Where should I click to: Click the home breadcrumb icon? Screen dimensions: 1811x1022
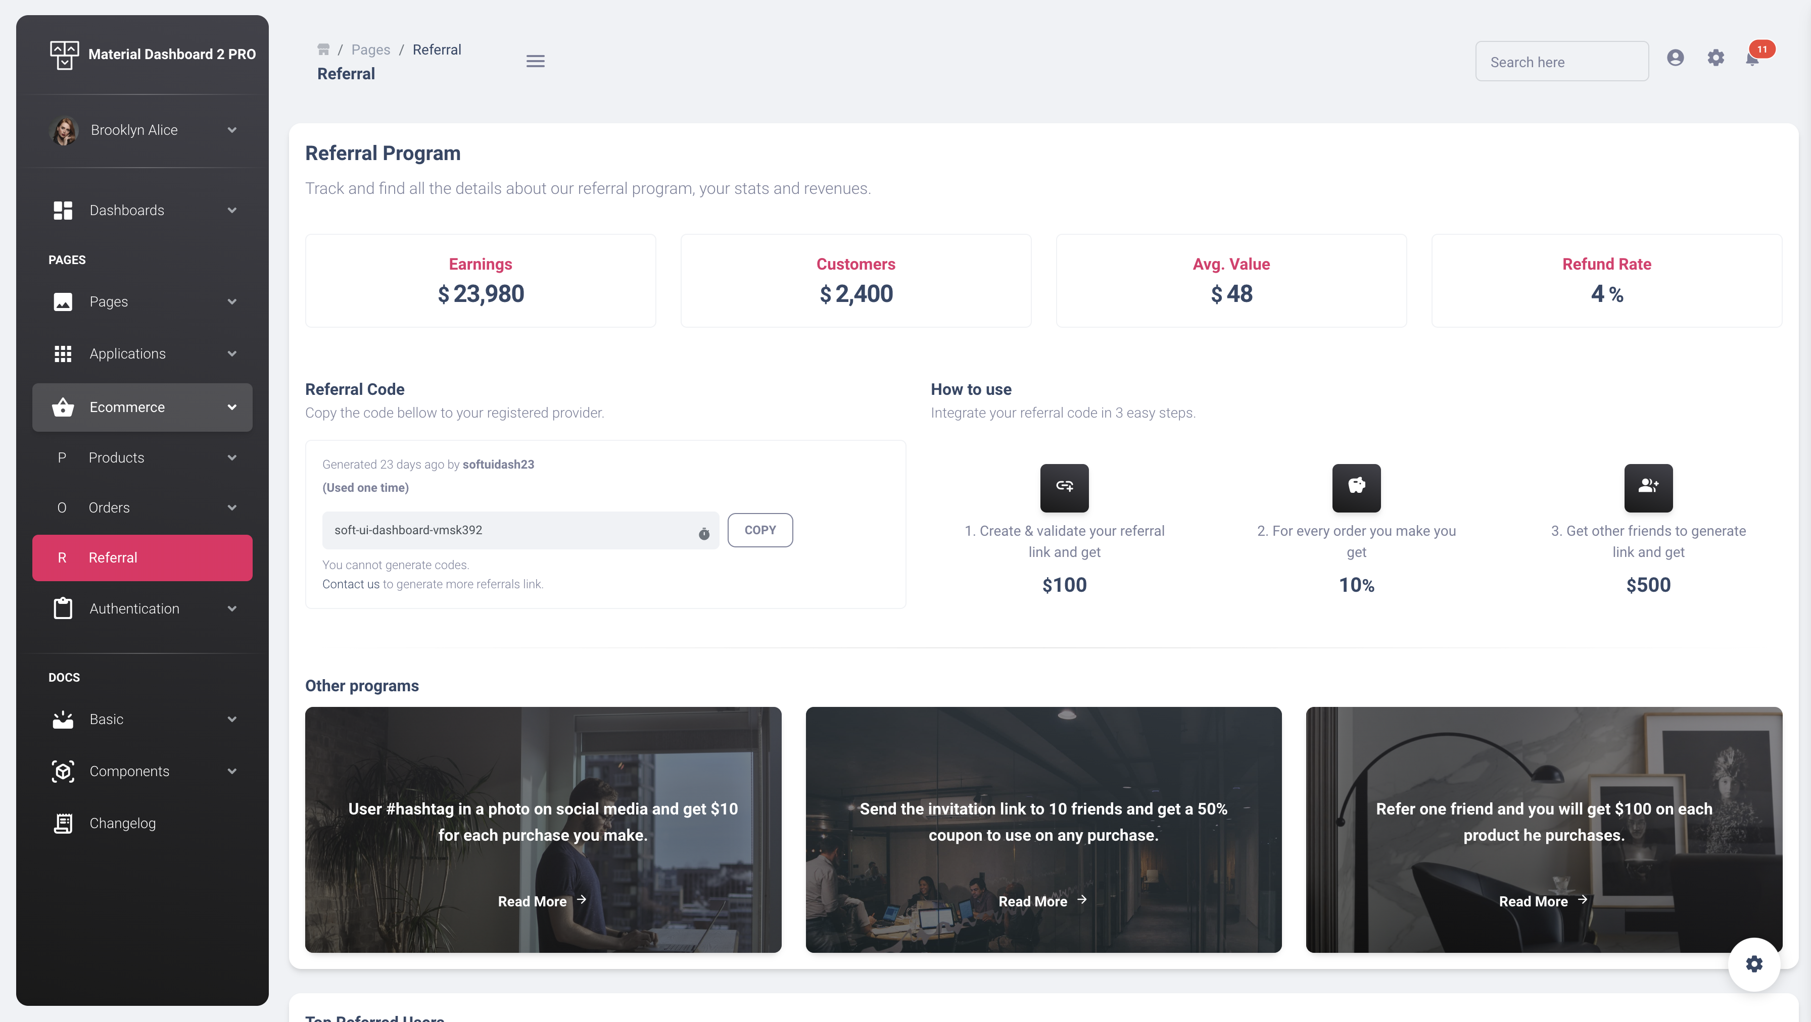click(323, 49)
